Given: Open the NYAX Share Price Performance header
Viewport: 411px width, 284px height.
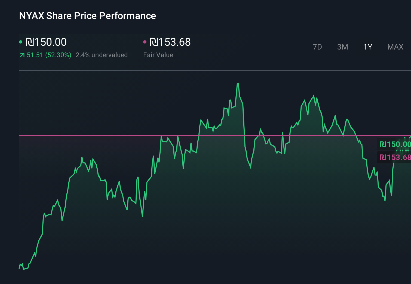Looking at the screenshot, I should [87, 16].
